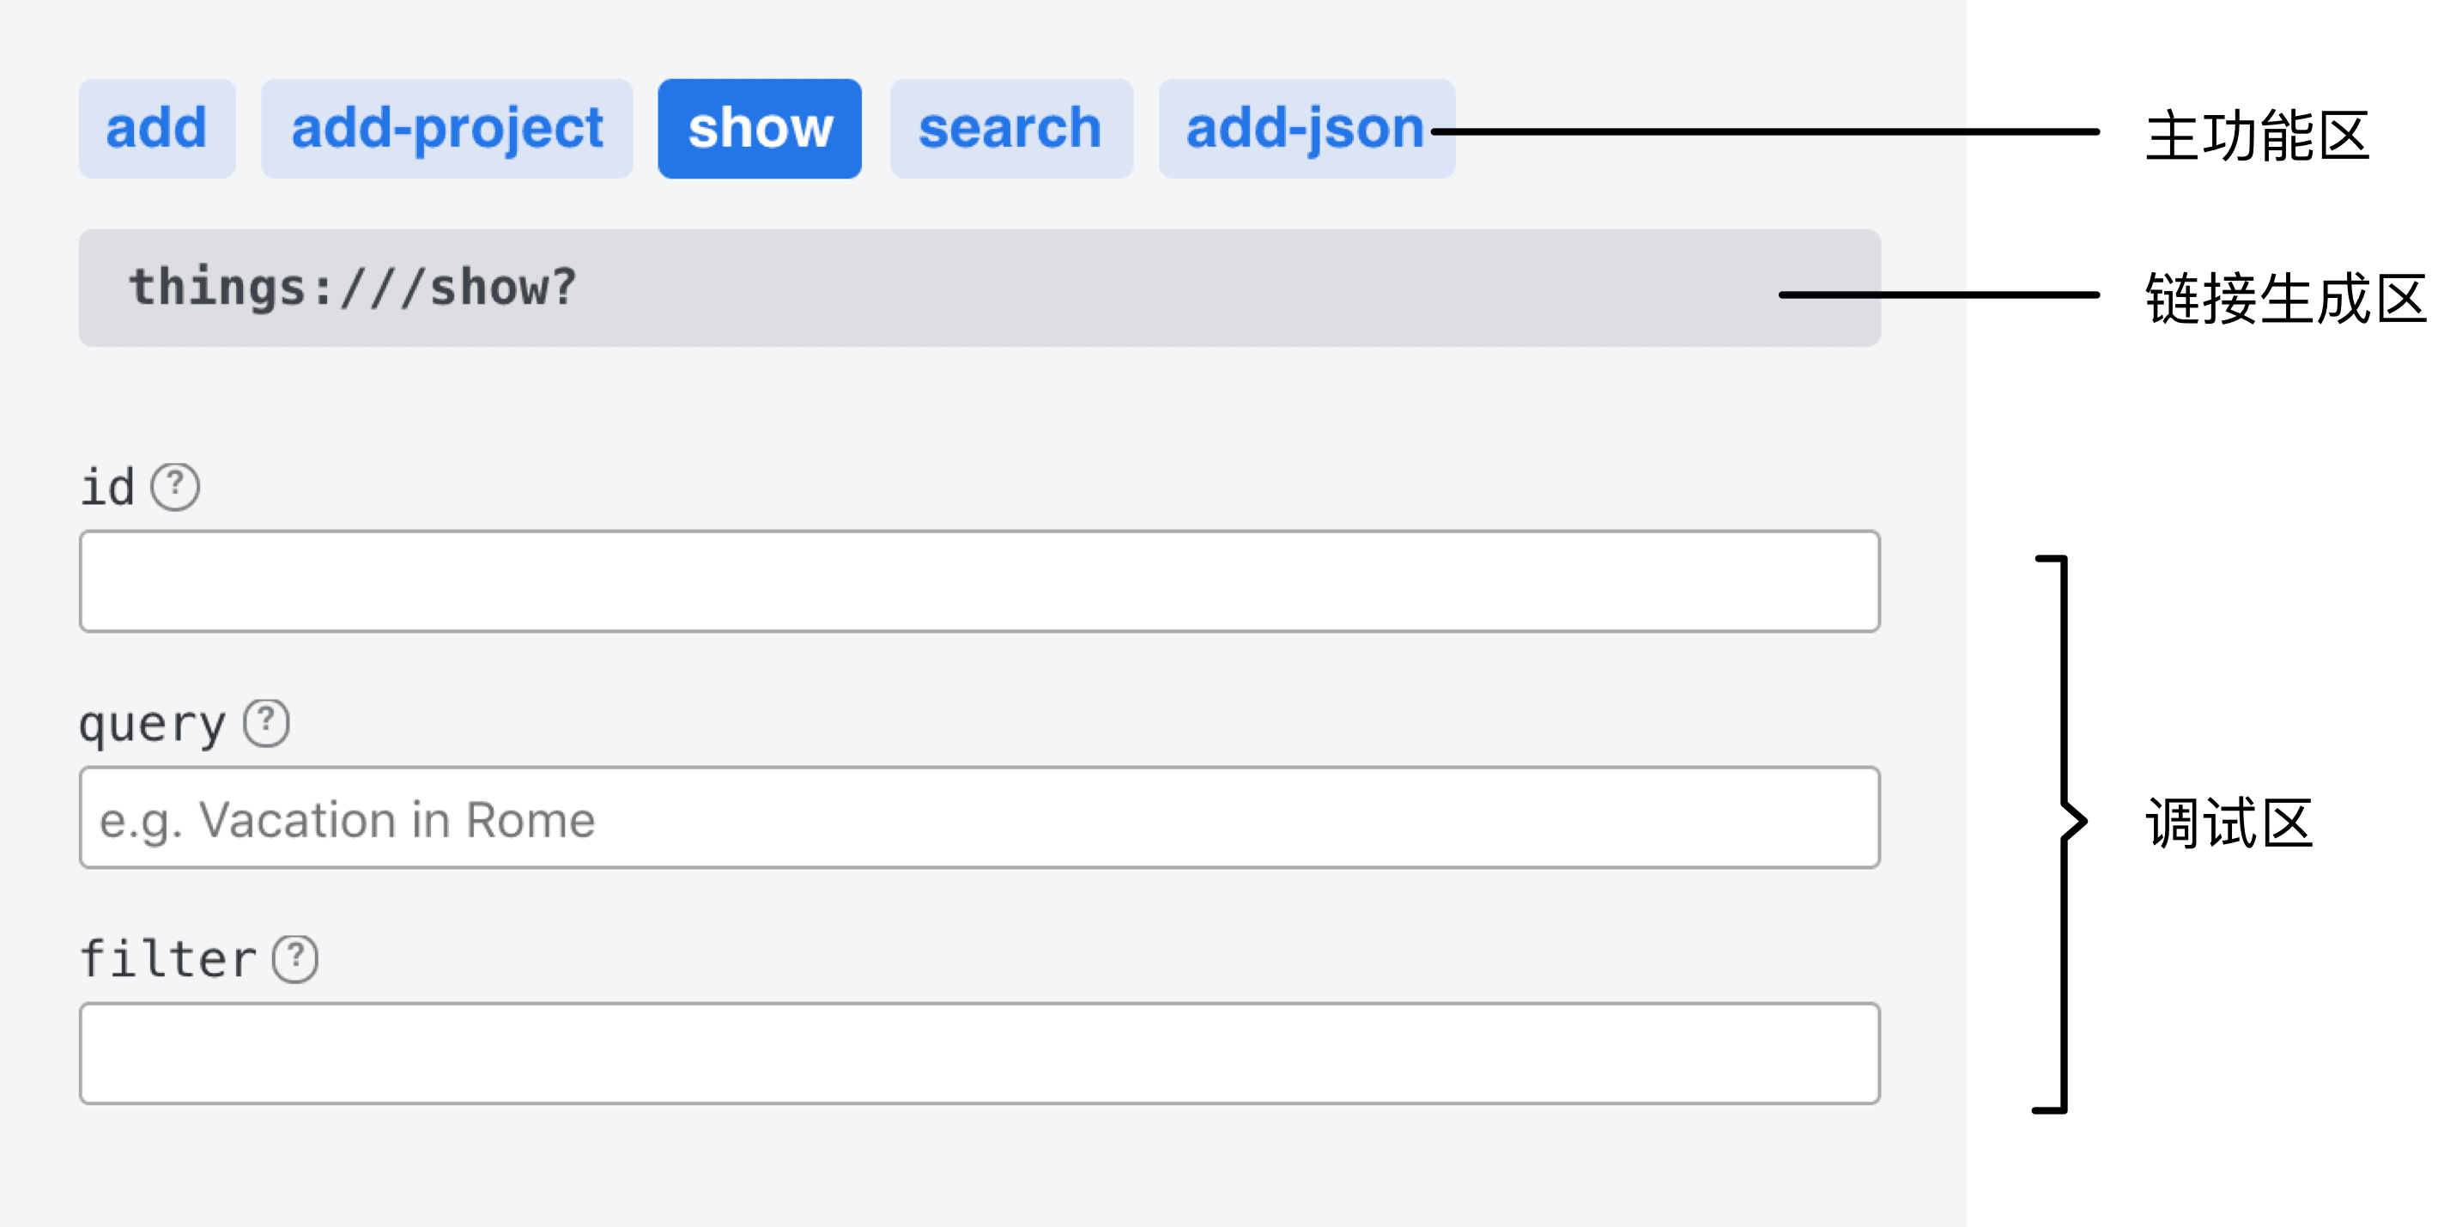This screenshot has width=2450, height=1227.
Task: Click the things:///show? generated link box
Action: [x=979, y=289]
